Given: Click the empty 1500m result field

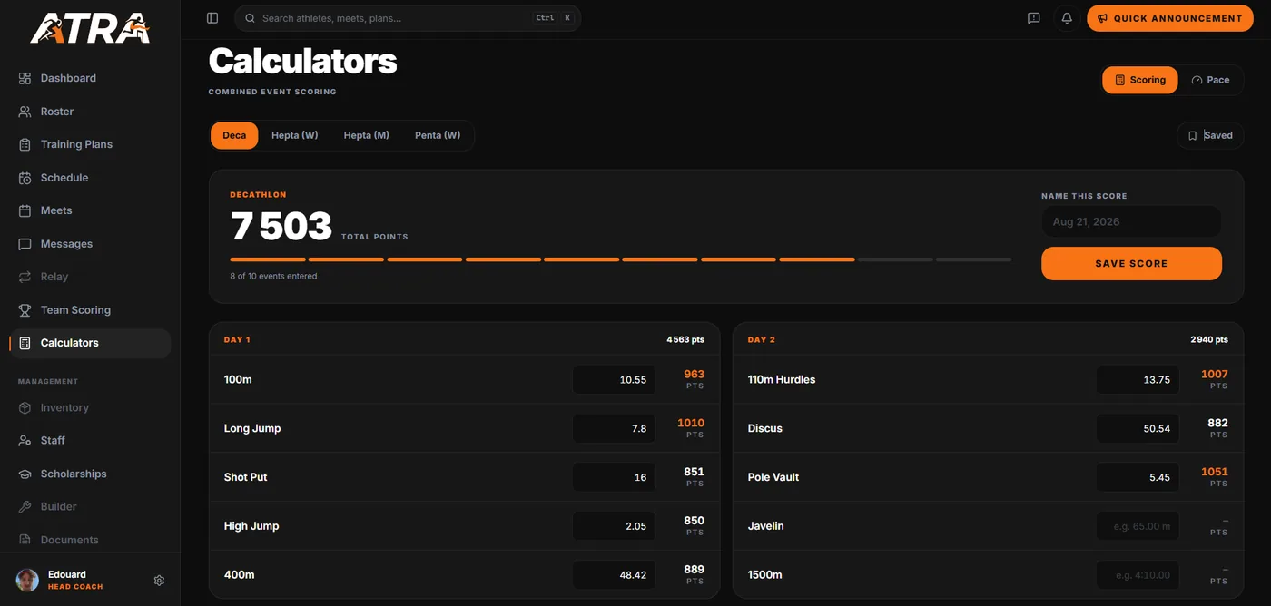Looking at the screenshot, I should (1138, 575).
